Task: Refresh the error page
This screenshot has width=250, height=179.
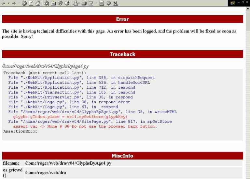Action: click(30, 3)
